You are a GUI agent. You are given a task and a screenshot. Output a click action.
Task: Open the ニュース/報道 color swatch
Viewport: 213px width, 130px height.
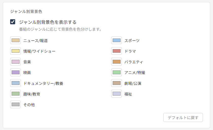(15, 41)
